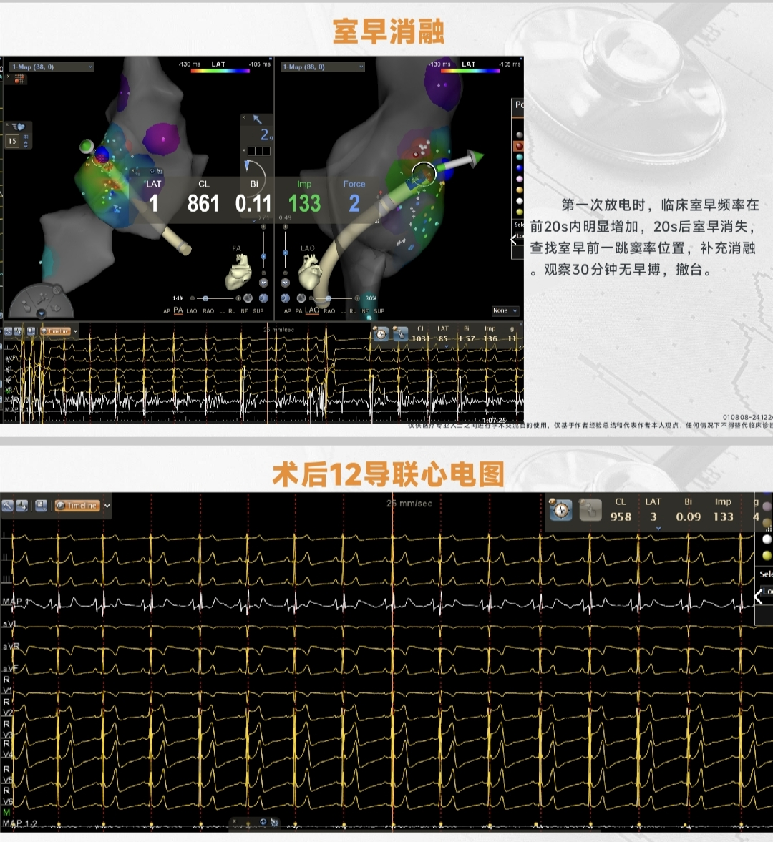
Task: Select PA view orientation in left map
Action: click(178, 310)
